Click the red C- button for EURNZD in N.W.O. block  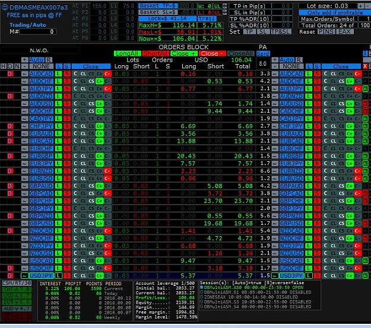[107, 171]
